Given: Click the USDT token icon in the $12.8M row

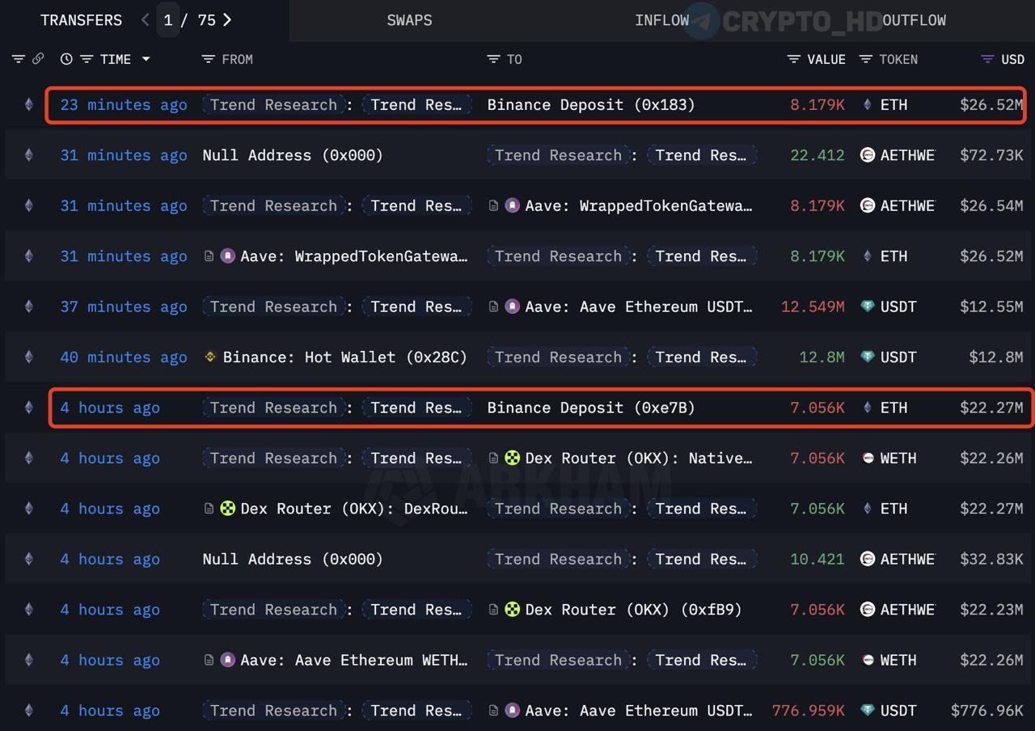Looking at the screenshot, I should [868, 357].
